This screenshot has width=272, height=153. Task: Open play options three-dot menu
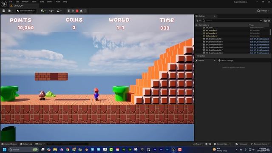(x=85, y=11)
